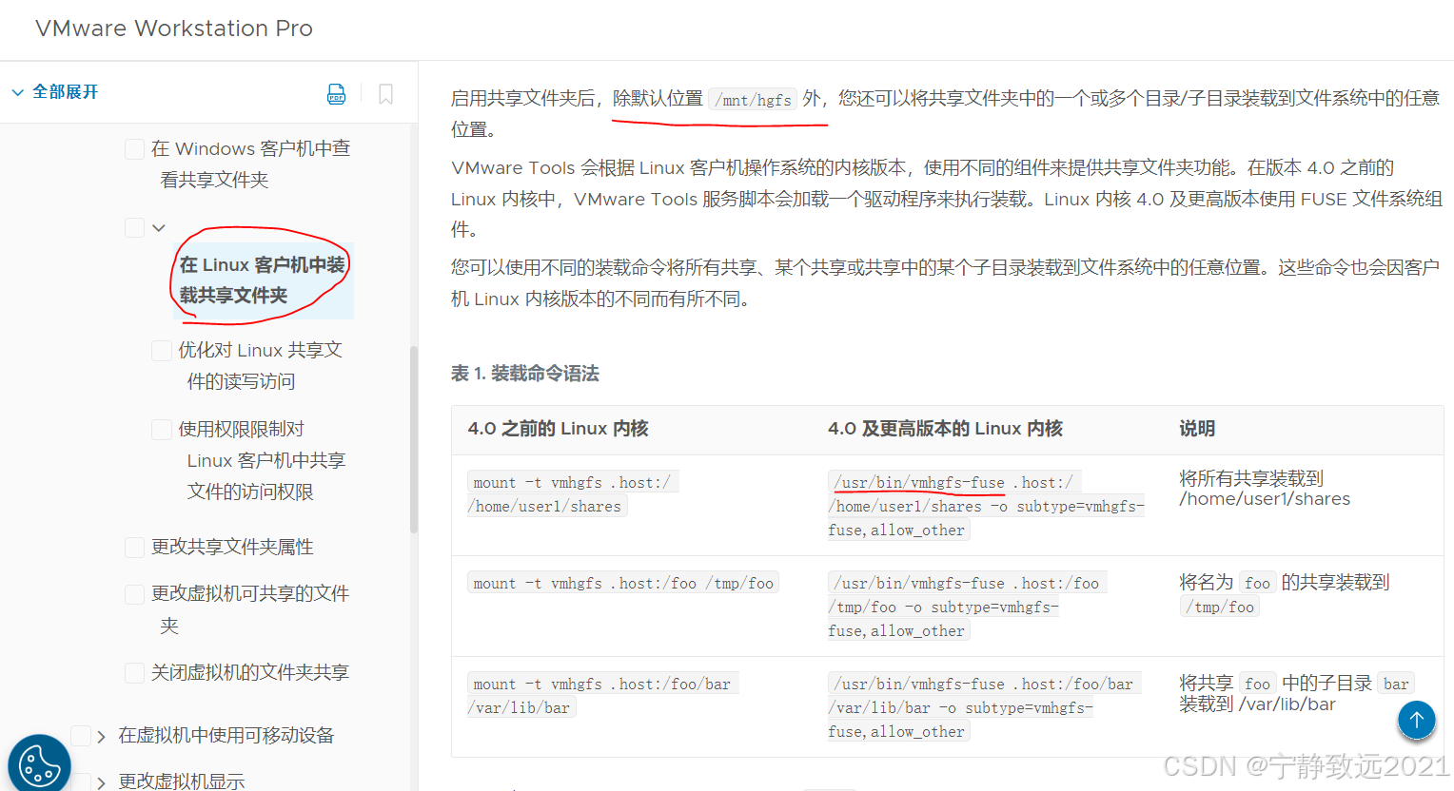Click the vmhgfs-fuse .host:/foo/bar /var/lib/bar command
This screenshot has height=791, width=1454.
point(984,707)
